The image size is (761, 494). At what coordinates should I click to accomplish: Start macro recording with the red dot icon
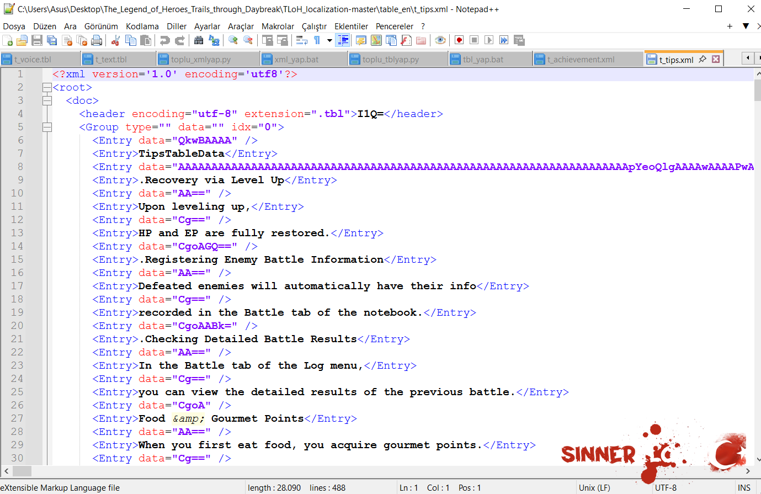[x=459, y=40]
